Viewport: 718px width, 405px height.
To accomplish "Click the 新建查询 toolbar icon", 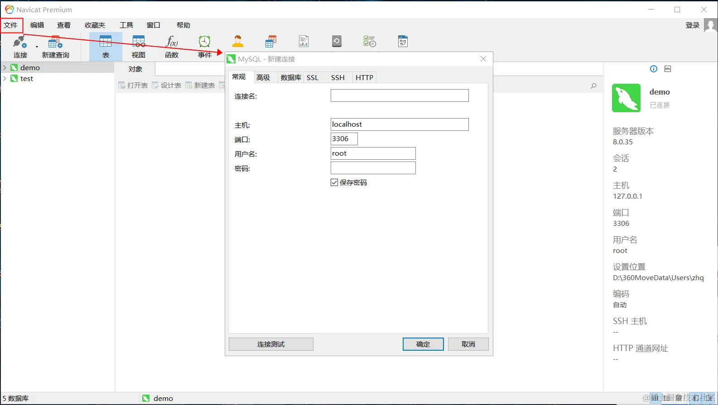I will click(x=55, y=42).
